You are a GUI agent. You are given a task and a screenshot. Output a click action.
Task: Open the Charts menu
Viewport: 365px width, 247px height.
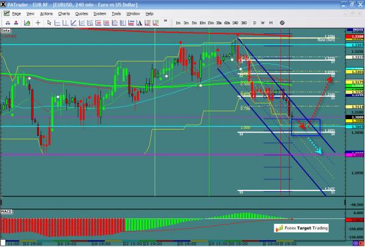[63, 13]
